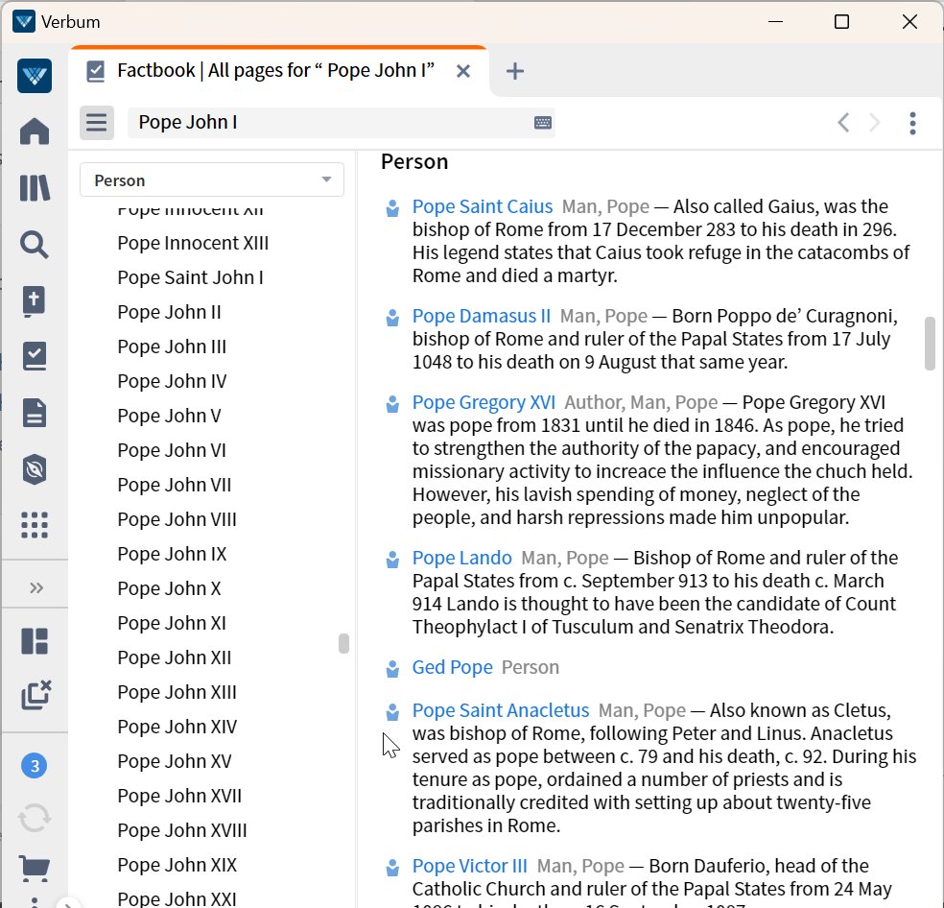Image resolution: width=944 pixels, height=908 pixels.
Task: Open the shield Guides icon
Action: click(x=35, y=468)
